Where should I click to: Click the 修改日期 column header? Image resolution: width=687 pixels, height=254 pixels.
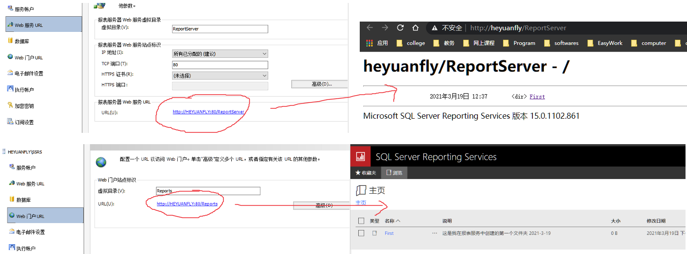[656, 221]
